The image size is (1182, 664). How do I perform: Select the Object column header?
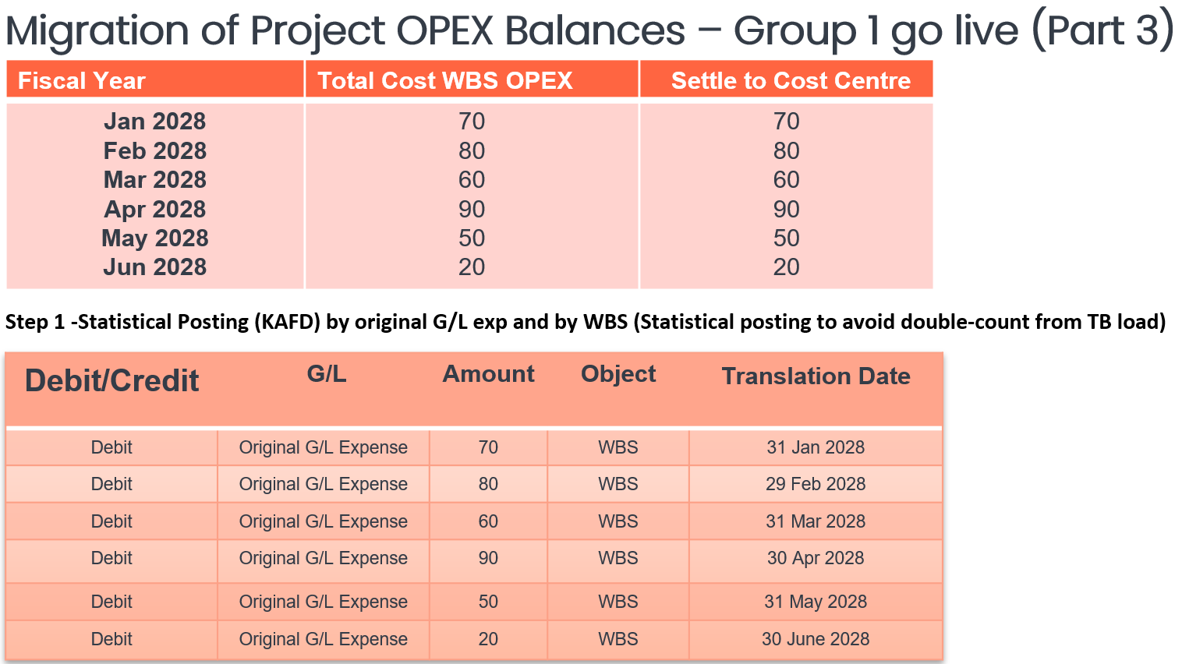pyautogui.click(x=618, y=374)
